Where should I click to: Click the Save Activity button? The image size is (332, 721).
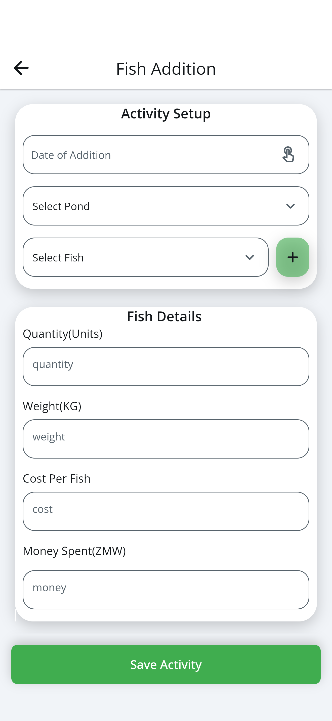166,664
